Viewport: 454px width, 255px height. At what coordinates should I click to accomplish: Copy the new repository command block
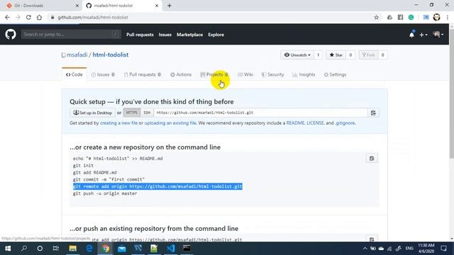(372, 158)
